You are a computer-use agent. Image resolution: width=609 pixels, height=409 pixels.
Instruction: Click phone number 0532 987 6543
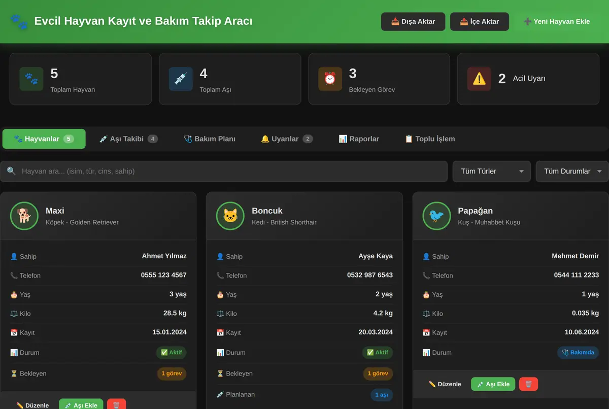(370, 275)
